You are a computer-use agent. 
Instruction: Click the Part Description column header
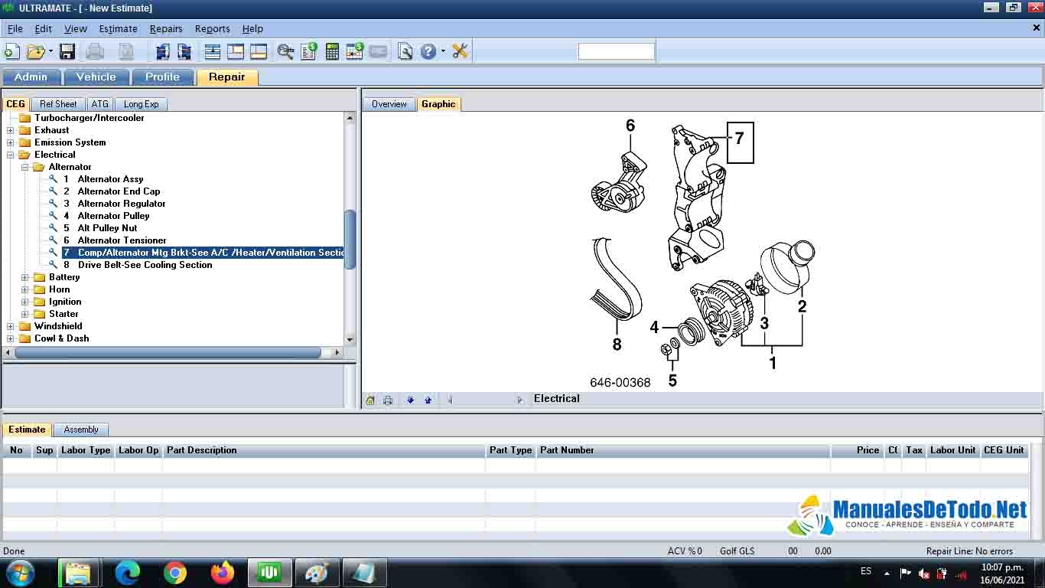point(324,450)
